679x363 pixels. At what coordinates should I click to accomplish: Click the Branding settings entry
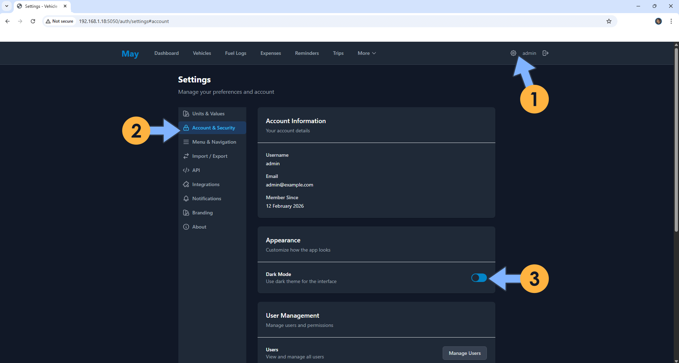202,213
